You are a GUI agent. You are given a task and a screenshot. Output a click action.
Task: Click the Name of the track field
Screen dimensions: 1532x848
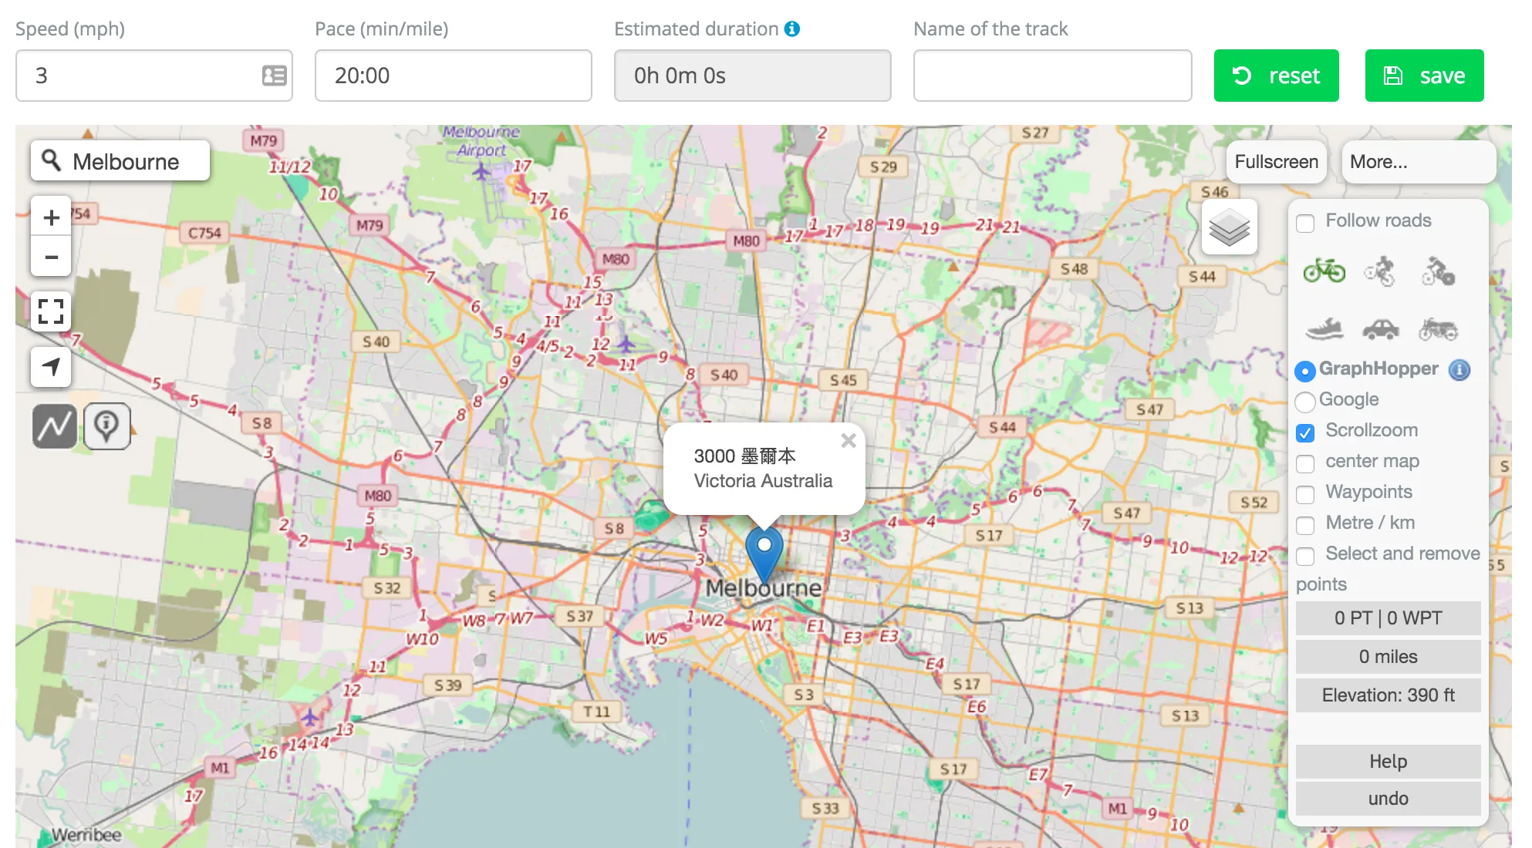1052,75
